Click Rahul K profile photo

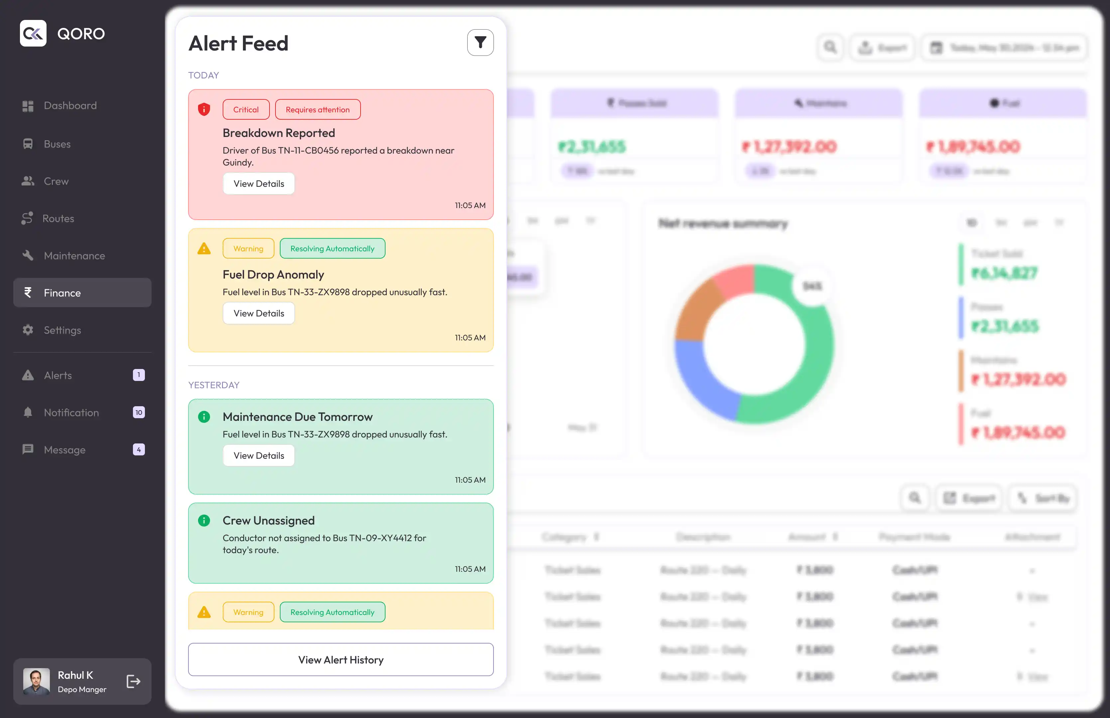[36, 681]
